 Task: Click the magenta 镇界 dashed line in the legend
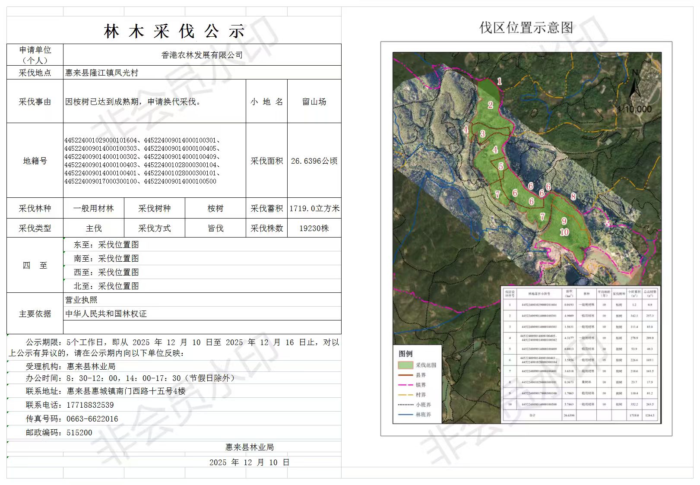pyautogui.click(x=405, y=385)
